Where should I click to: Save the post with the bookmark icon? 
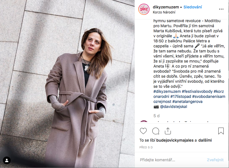click(221, 131)
